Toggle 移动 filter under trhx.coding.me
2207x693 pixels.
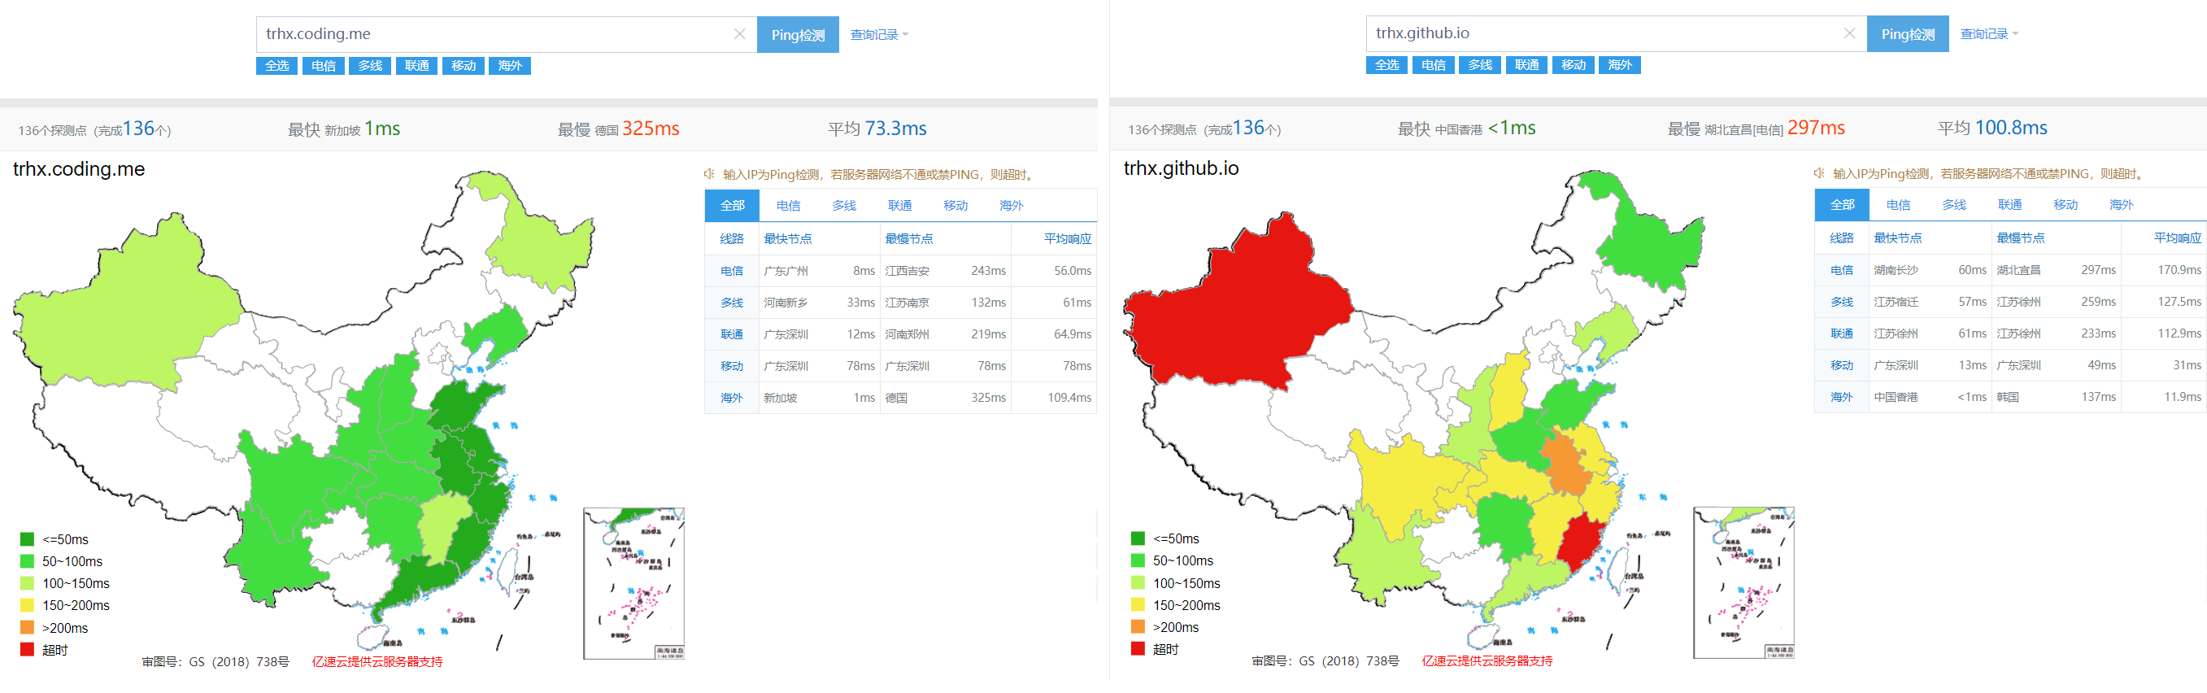pyautogui.click(x=464, y=66)
